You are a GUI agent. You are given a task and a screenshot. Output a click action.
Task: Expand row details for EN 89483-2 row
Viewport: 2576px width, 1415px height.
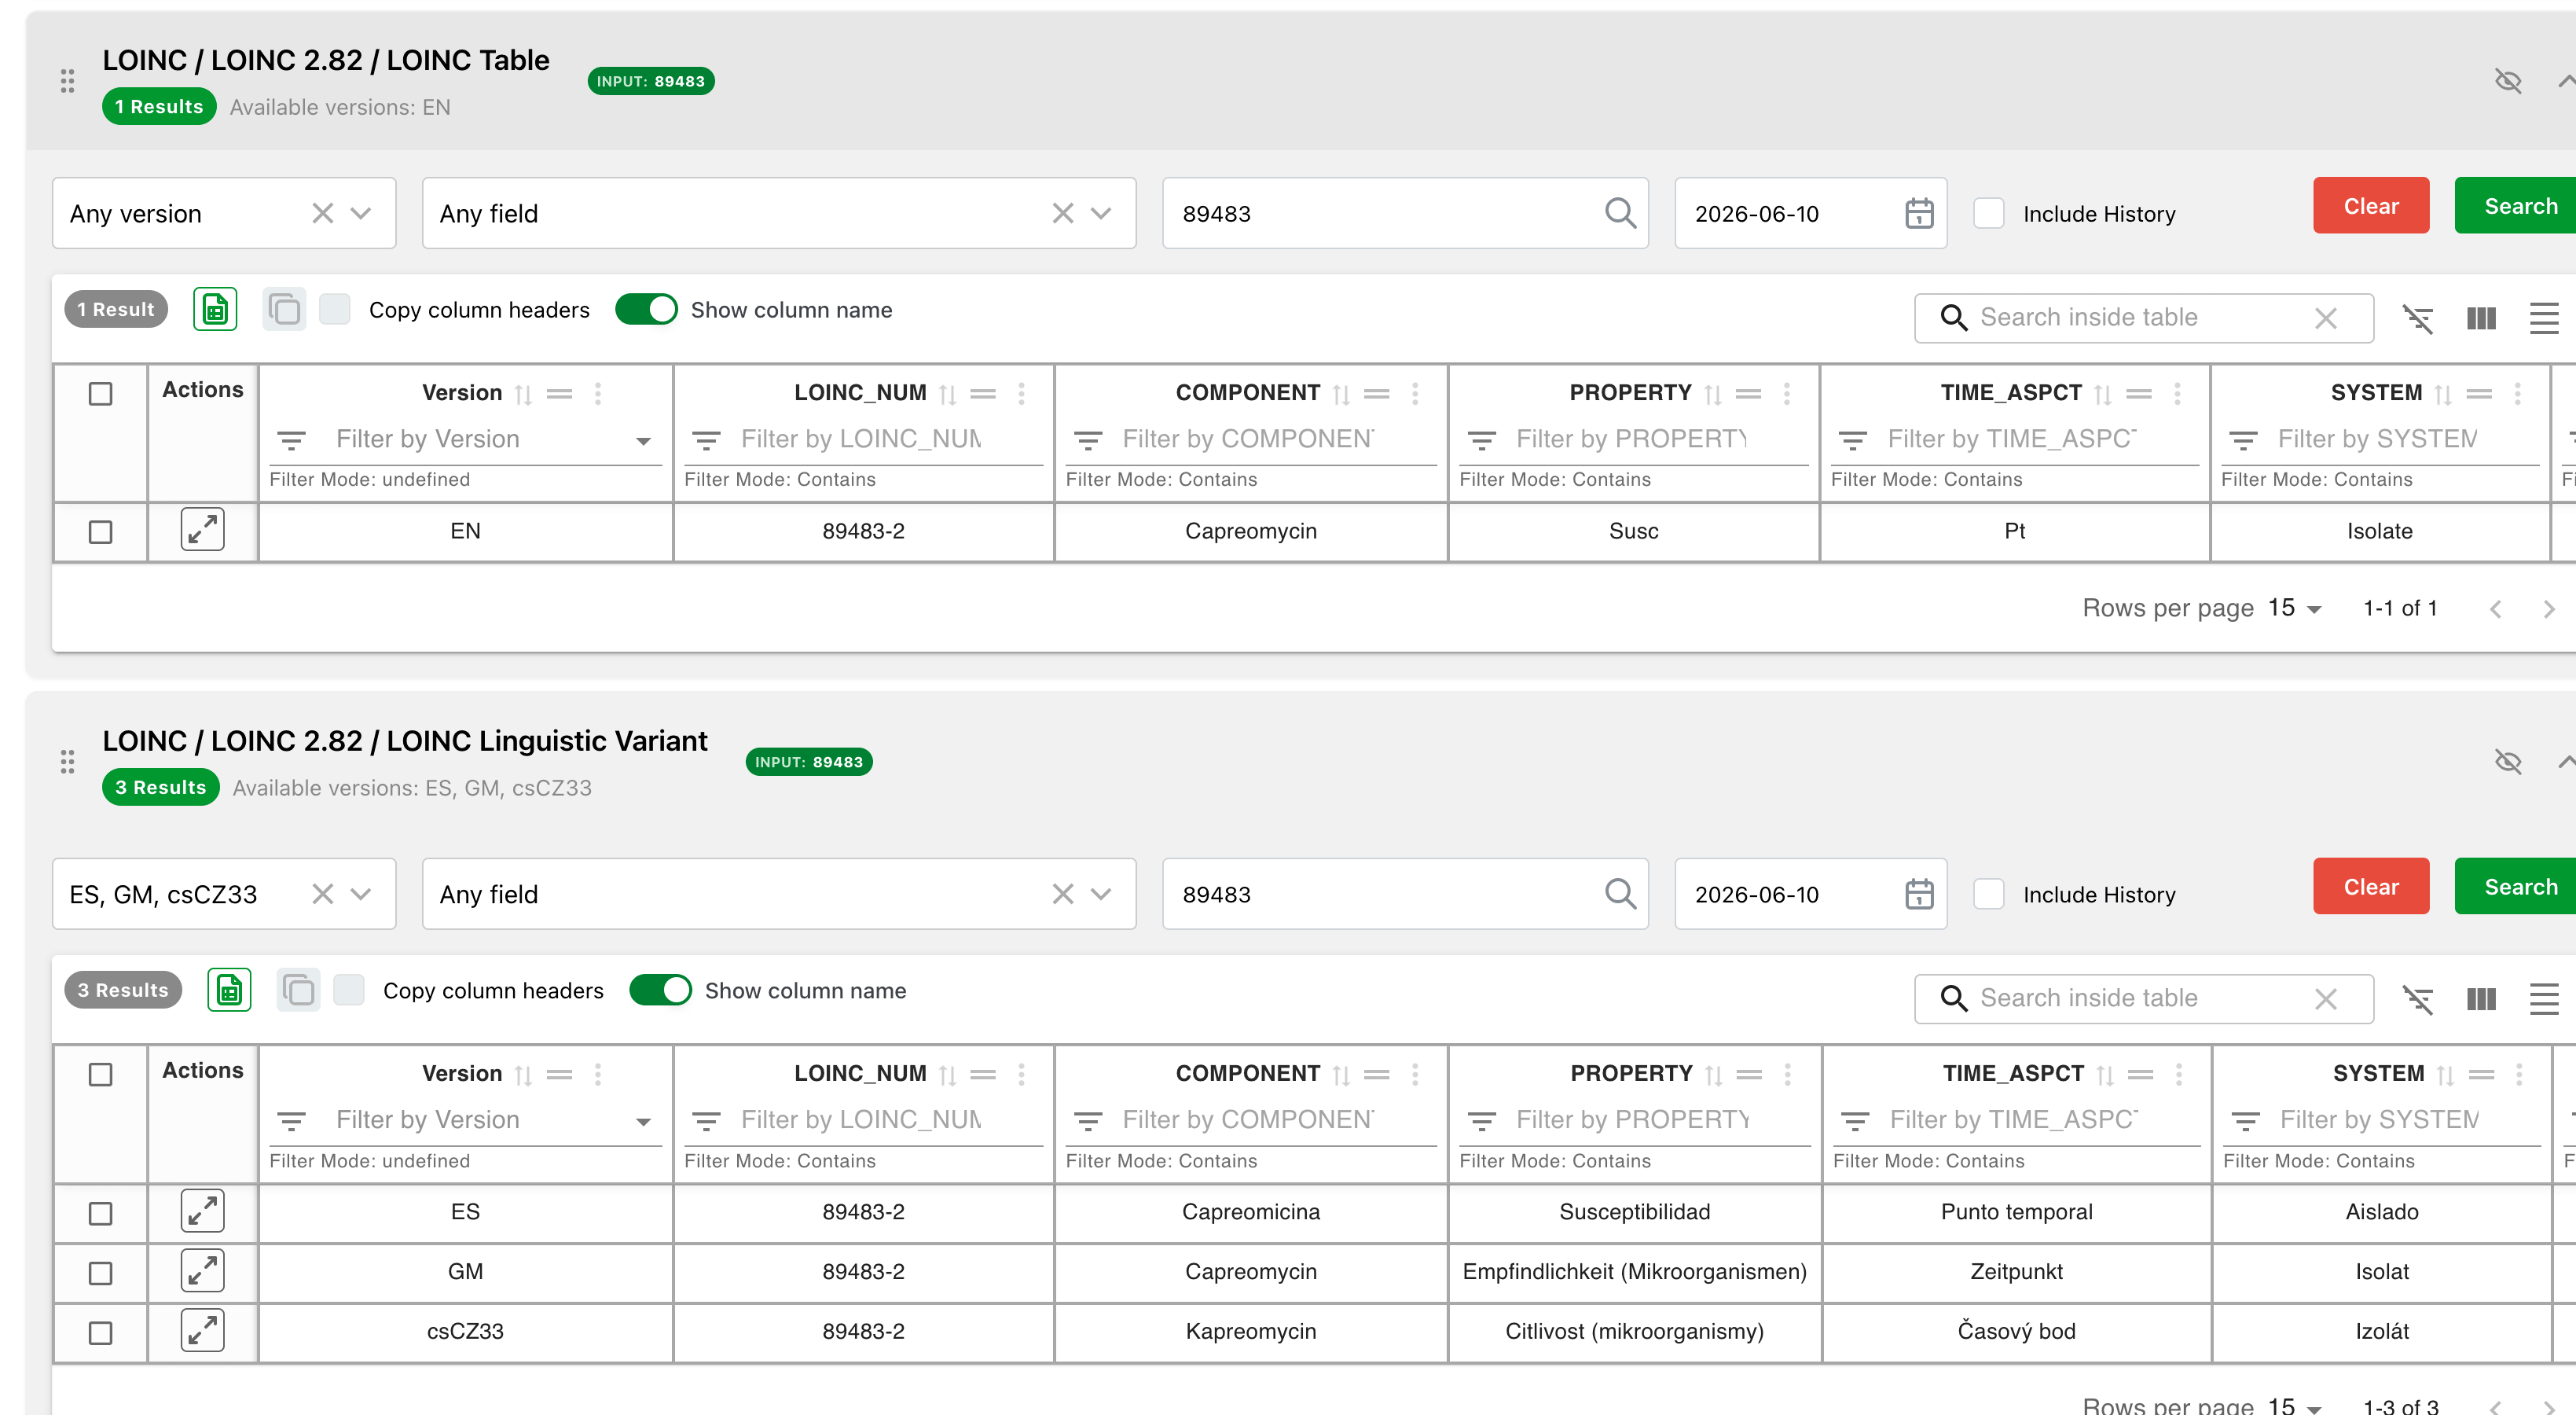tap(203, 530)
